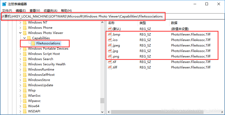Select the Windows Phone folder icon

tap(25, 28)
